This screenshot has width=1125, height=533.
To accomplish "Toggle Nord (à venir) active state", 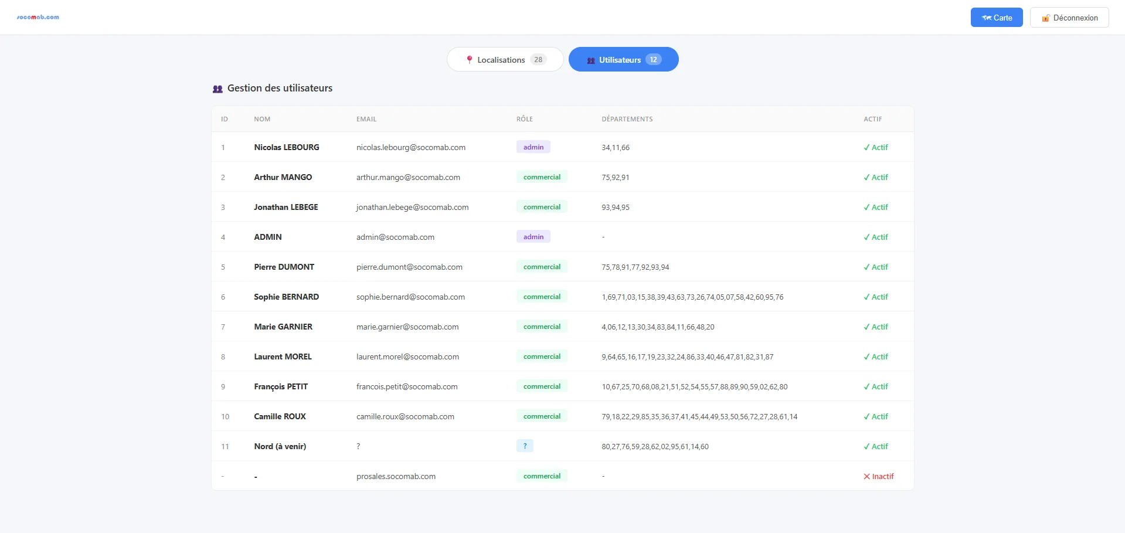I will point(876,446).
